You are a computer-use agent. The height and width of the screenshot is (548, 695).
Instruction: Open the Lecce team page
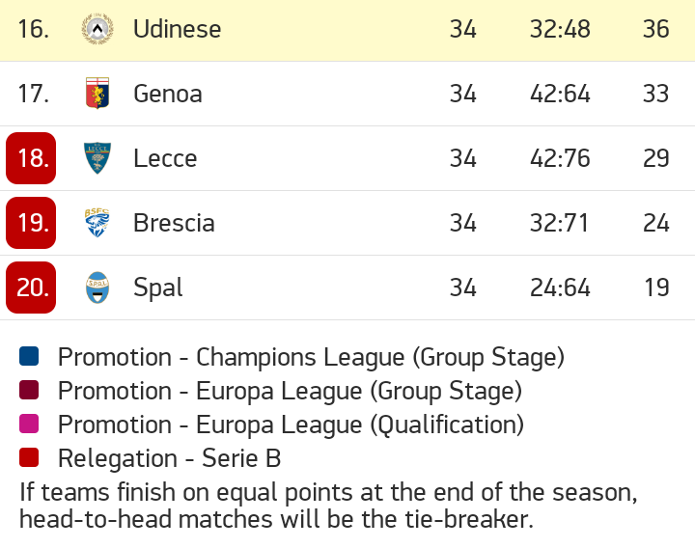click(165, 158)
